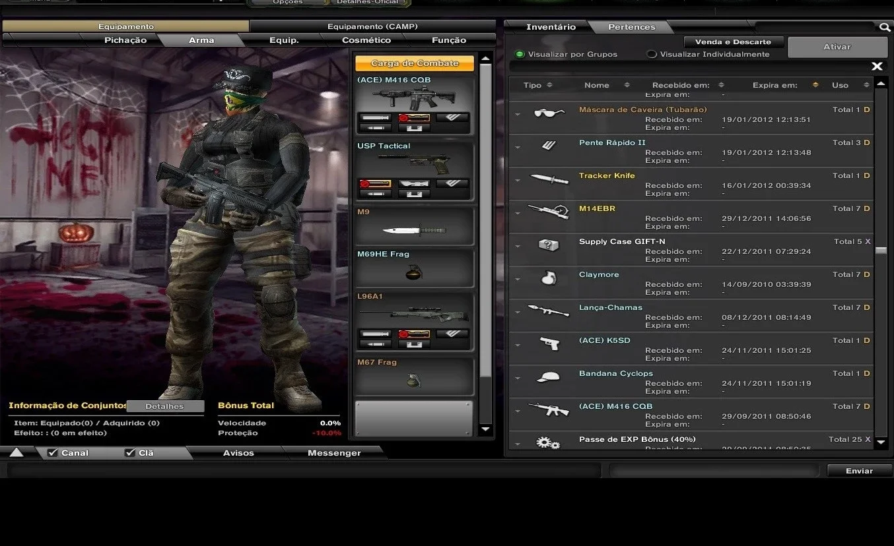Click the Bandana Cyclops cap icon
Viewport: 894px width, 546px height.
[x=549, y=377]
